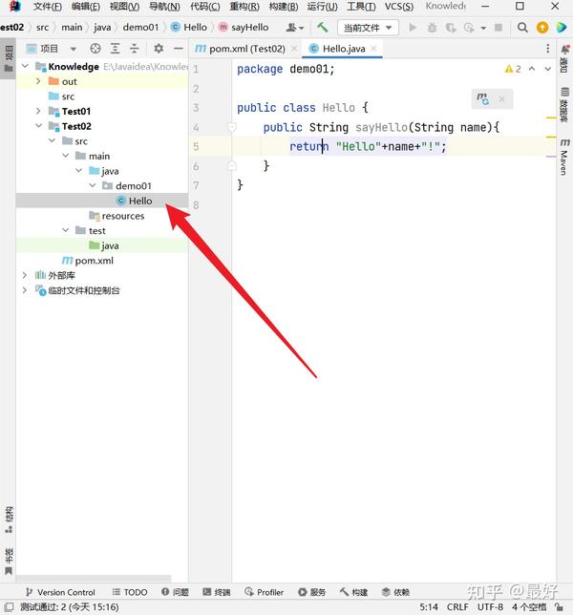573x615 pixels.
Task: Click the stop process square icon
Action: pos(499,28)
